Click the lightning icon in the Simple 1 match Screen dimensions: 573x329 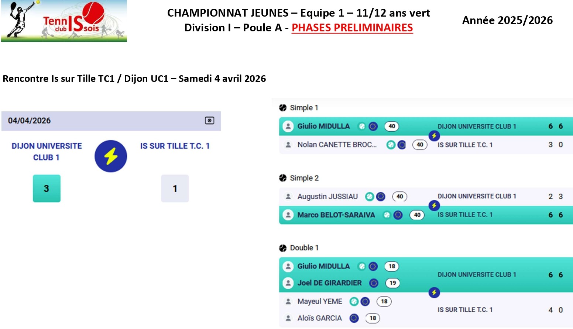pos(434,136)
